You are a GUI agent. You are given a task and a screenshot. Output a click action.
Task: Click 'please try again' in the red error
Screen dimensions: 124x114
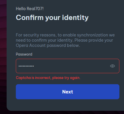pos(66,78)
